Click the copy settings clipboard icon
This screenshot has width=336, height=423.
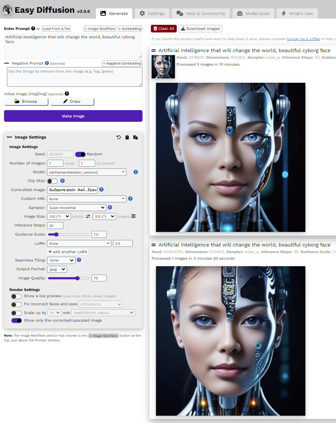tap(127, 137)
